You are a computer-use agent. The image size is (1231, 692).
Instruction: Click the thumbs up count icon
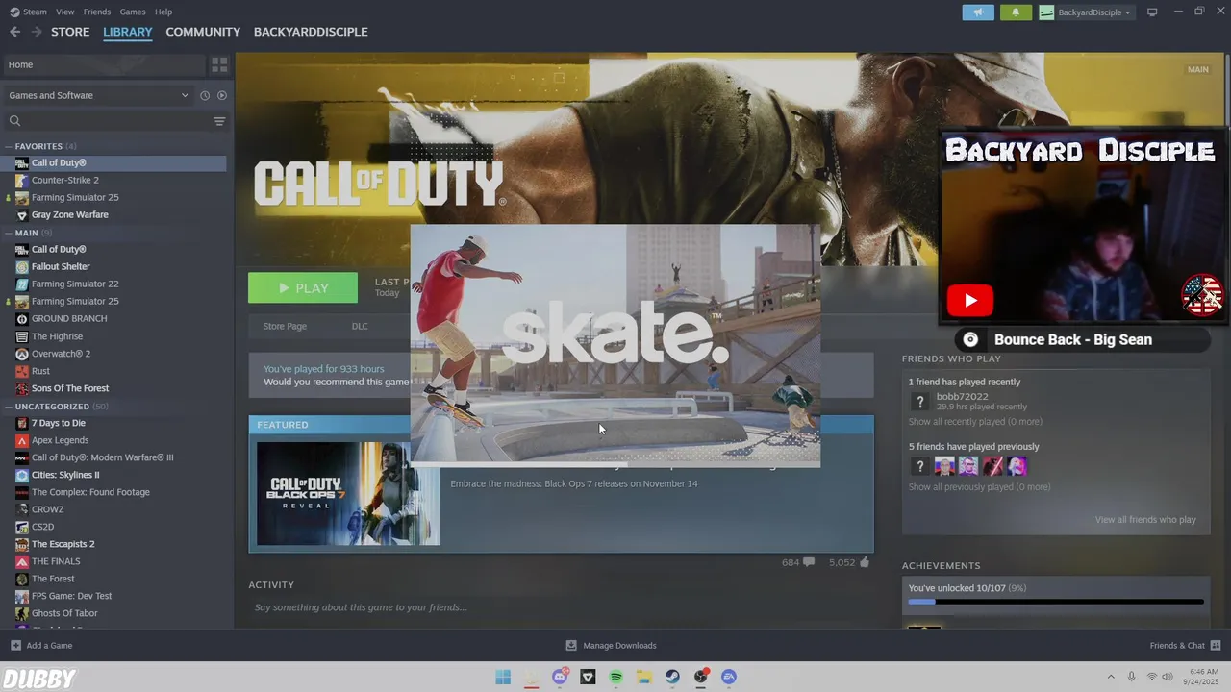(865, 562)
